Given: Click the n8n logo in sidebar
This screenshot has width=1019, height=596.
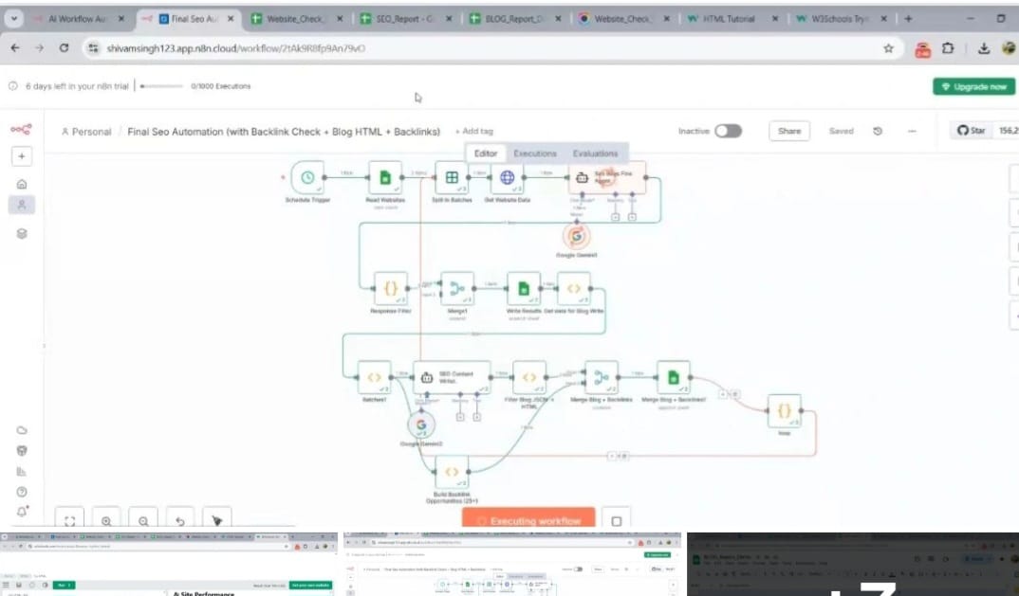Looking at the screenshot, I should click(x=21, y=130).
